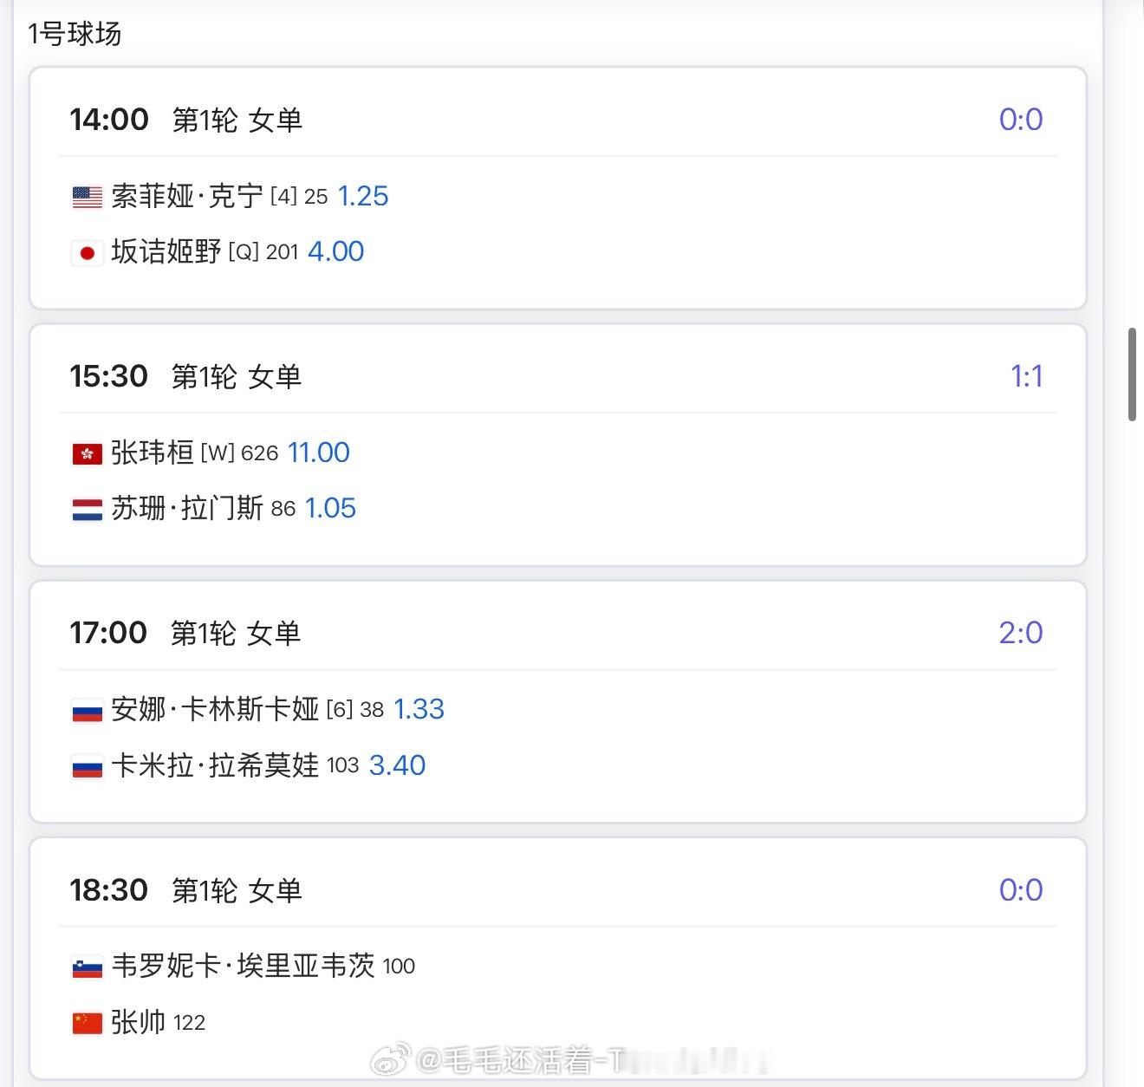Open player 索菲娅·克宁's name link
The height and width of the screenshot is (1087, 1144).
pos(187,196)
